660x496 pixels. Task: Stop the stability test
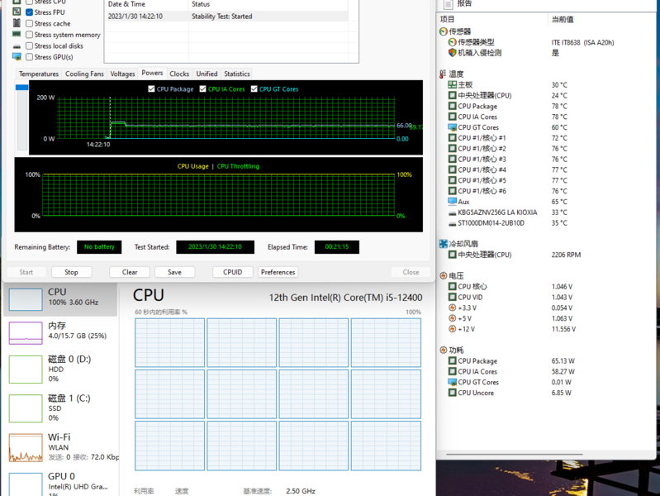[x=71, y=272]
